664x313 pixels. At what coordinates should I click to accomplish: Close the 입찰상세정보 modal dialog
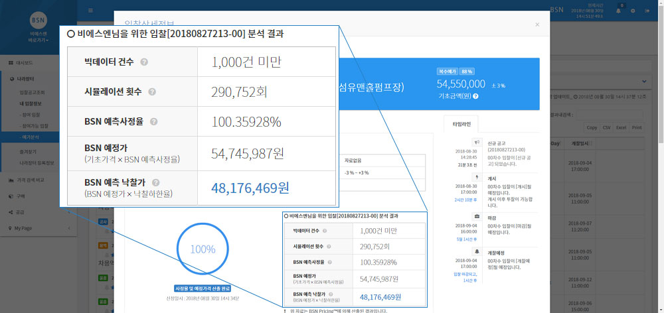click(x=537, y=25)
